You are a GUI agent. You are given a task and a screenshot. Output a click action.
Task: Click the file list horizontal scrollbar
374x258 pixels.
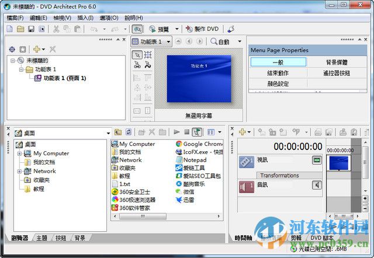click(166, 217)
